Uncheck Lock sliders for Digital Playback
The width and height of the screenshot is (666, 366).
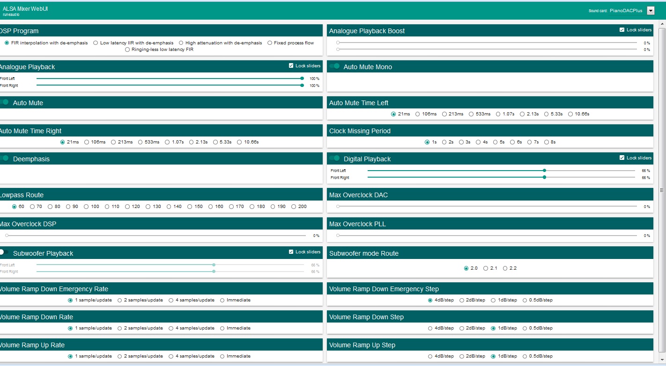pos(622,158)
